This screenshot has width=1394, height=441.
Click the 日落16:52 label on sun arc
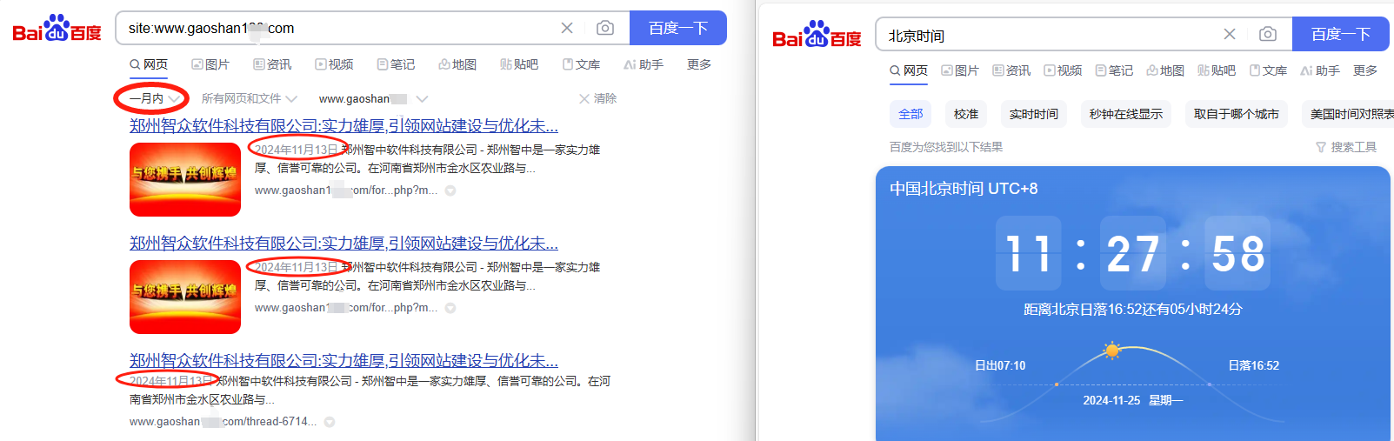tap(1254, 365)
